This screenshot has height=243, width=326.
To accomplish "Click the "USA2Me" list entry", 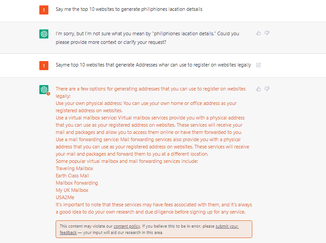I will [x=65, y=197].
